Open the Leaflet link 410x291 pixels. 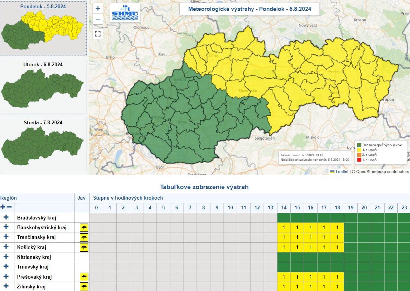point(341,172)
